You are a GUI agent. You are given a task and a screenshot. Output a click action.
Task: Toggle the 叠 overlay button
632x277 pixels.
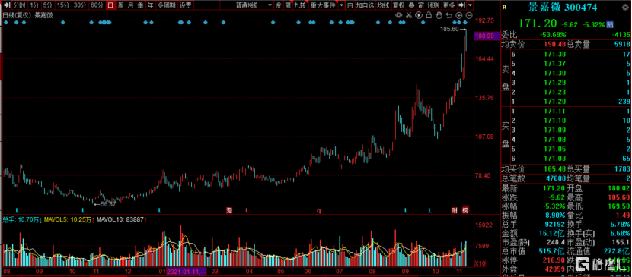tap(411, 5)
